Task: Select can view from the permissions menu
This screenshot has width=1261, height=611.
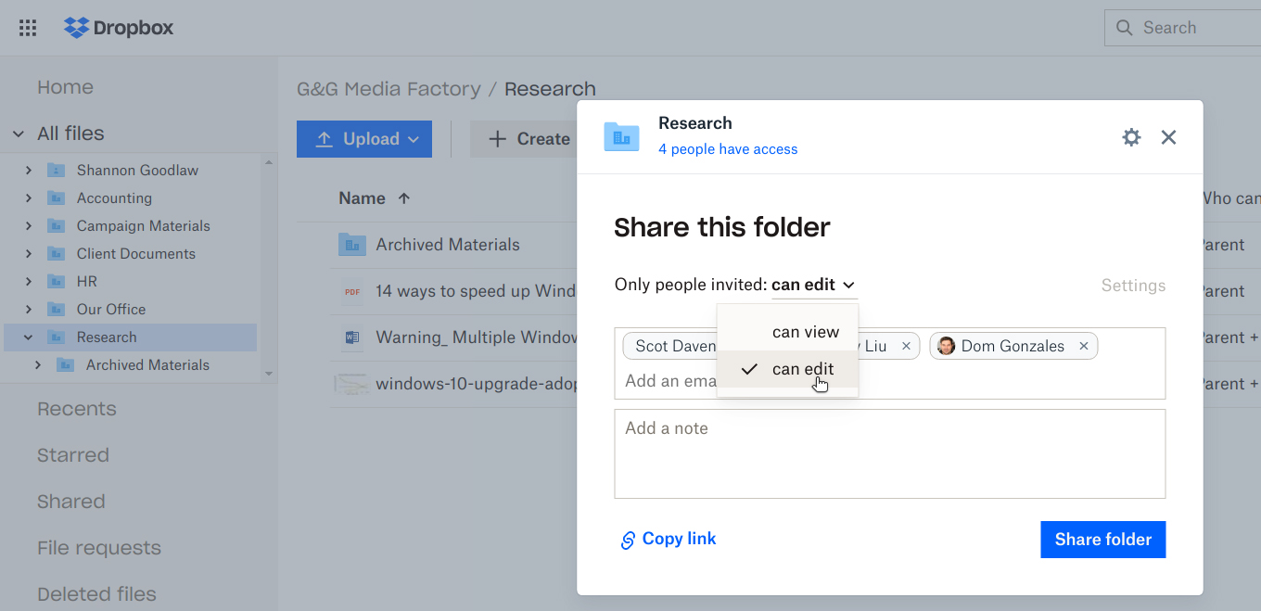Action: pos(808,331)
